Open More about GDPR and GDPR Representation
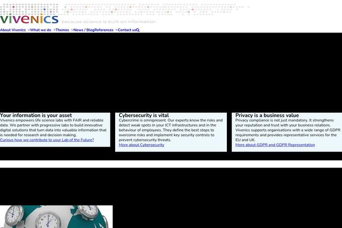The width and height of the screenshot is (342, 228). [275, 145]
